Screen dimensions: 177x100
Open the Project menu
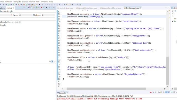[32, 2]
